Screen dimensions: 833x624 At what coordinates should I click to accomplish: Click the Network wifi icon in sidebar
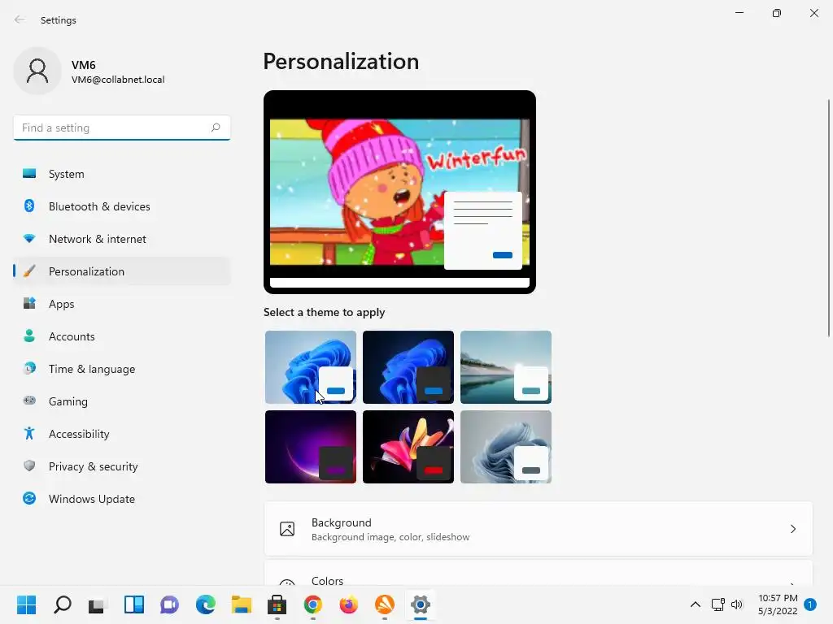[29, 239]
